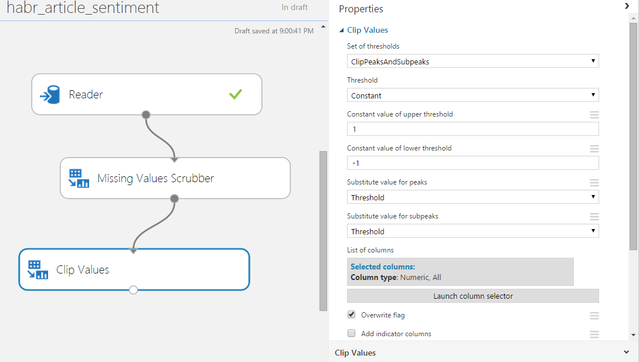639x362 pixels.
Task: Click the hamburger icon beside Substitute value for peaks
Action: coord(594,183)
